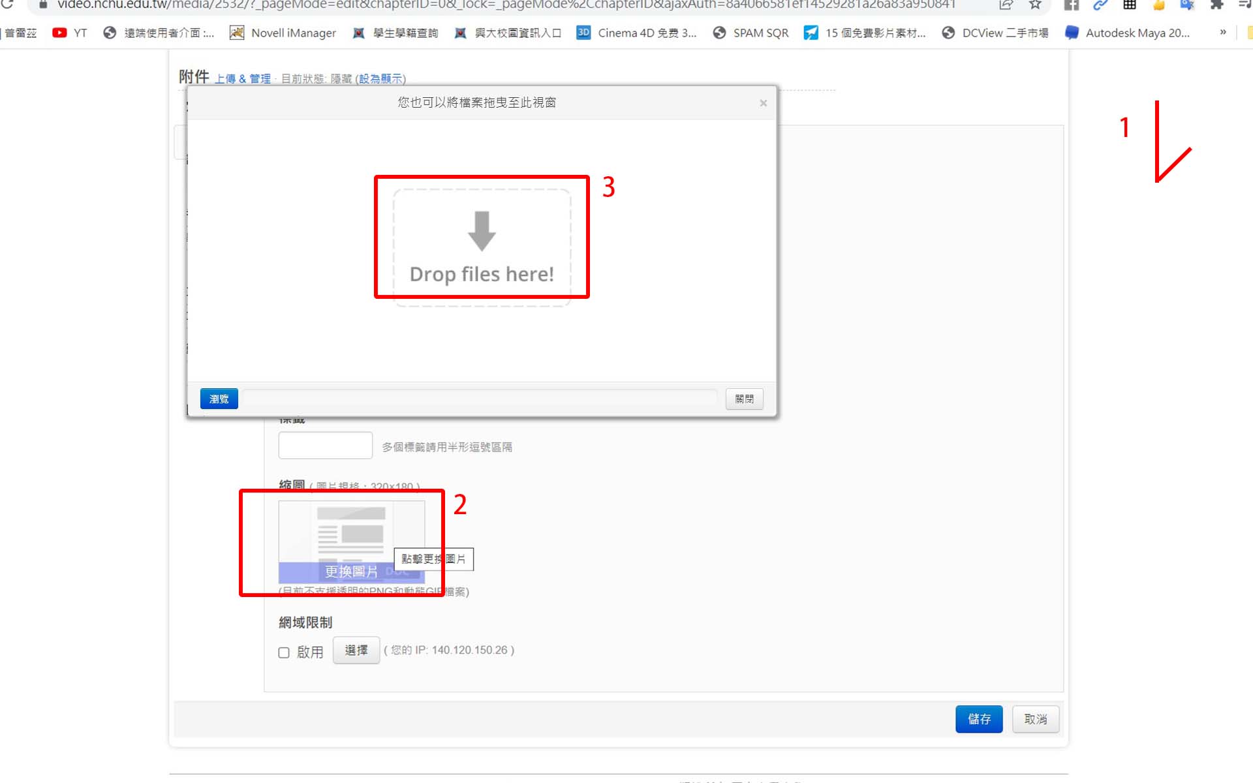The image size is (1253, 783).
Task: Click the blue link extension icon
Action: 1100,5
